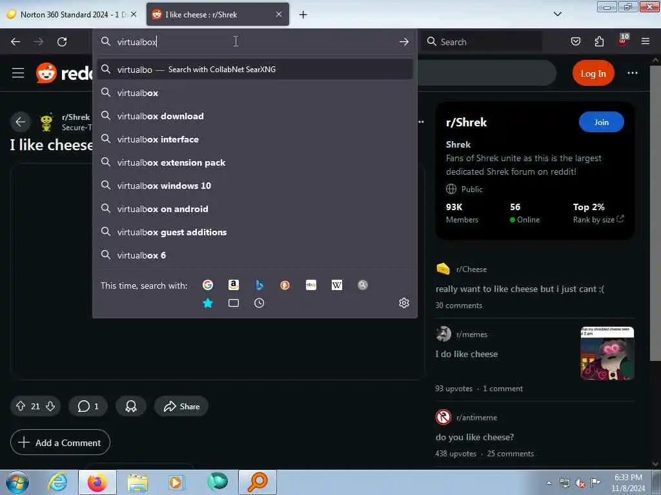The height and width of the screenshot is (495, 661).
Task: Close the I like cheese tab
Action: coord(279,14)
